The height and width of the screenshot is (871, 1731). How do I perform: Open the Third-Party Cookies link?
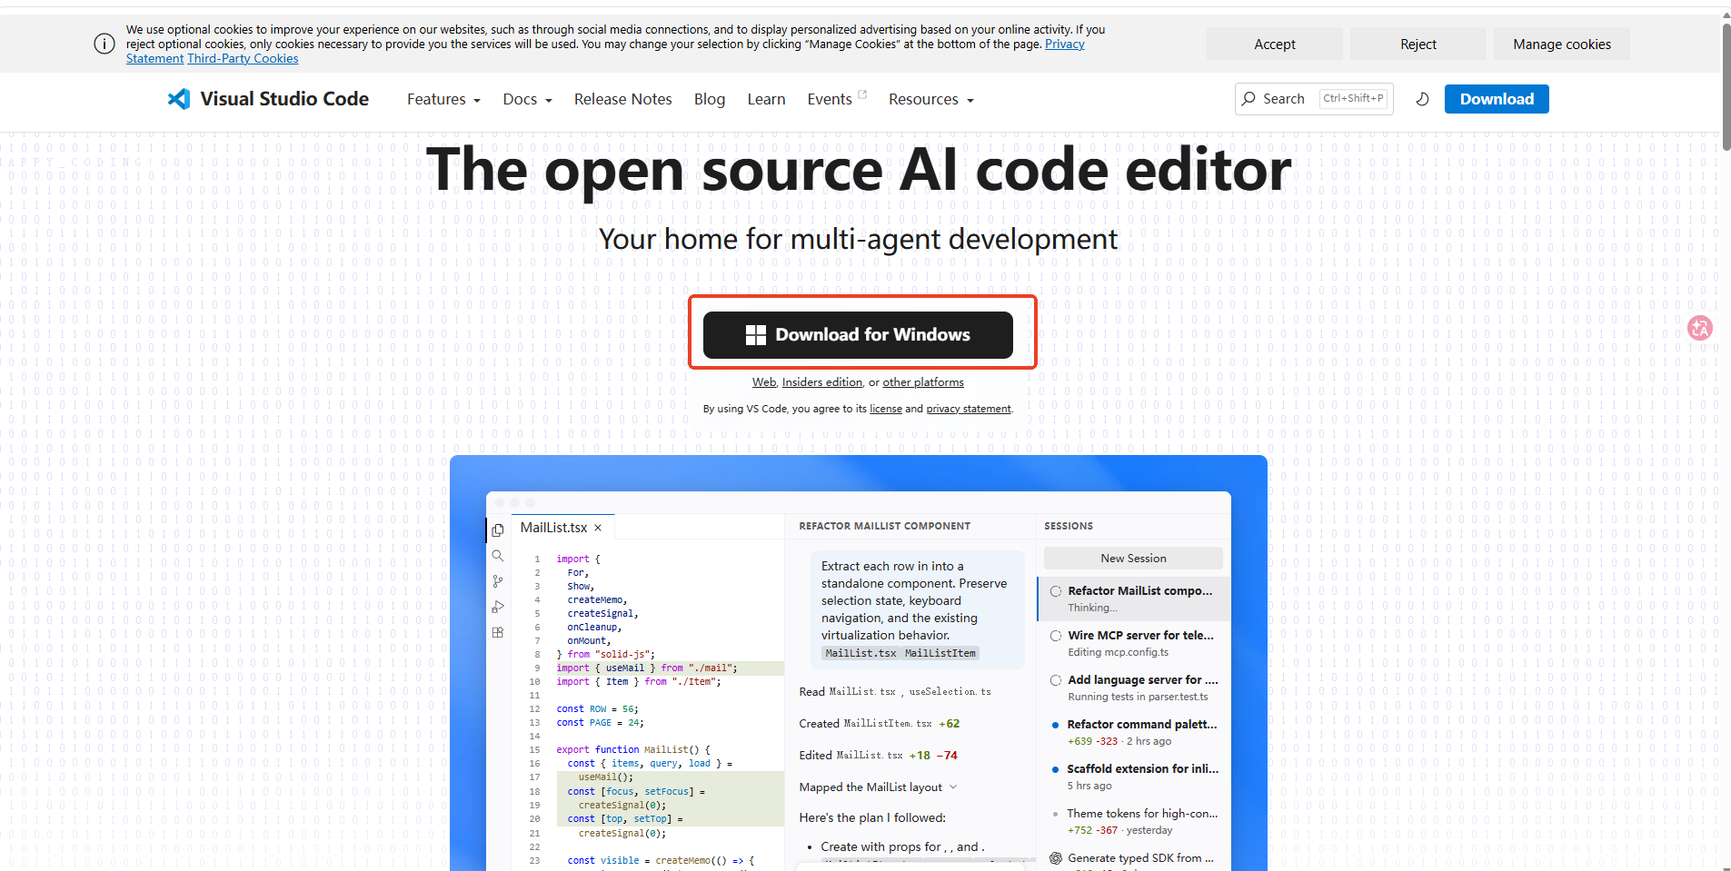click(243, 58)
